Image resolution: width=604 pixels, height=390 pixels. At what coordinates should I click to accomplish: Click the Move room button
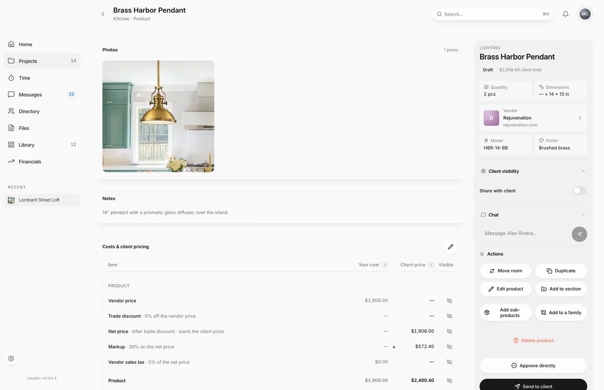point(505,271)
